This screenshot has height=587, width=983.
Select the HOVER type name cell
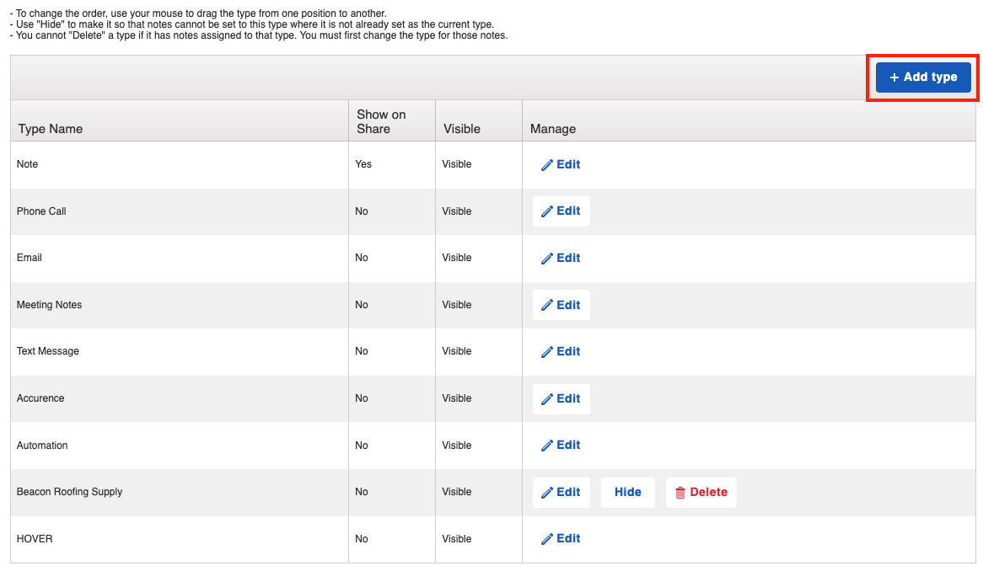point(35,539)
